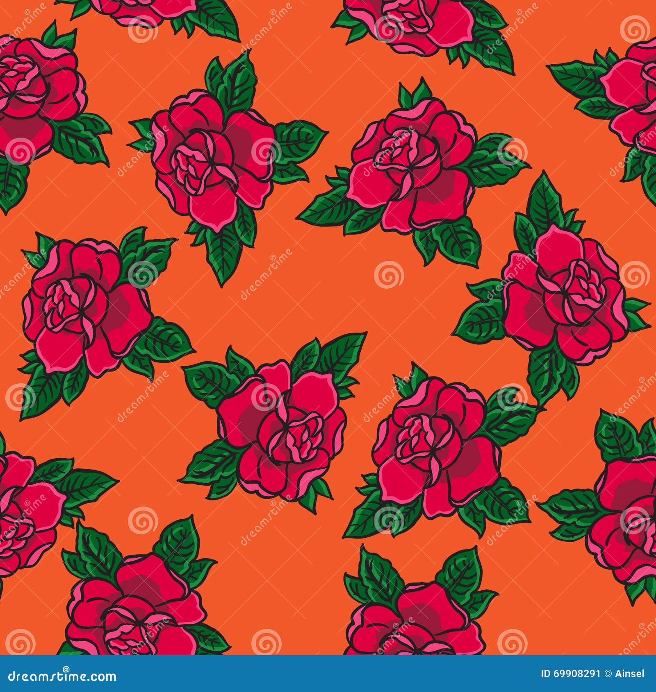
Task: Select the author name Ainsel
Action: click(629, 674)
